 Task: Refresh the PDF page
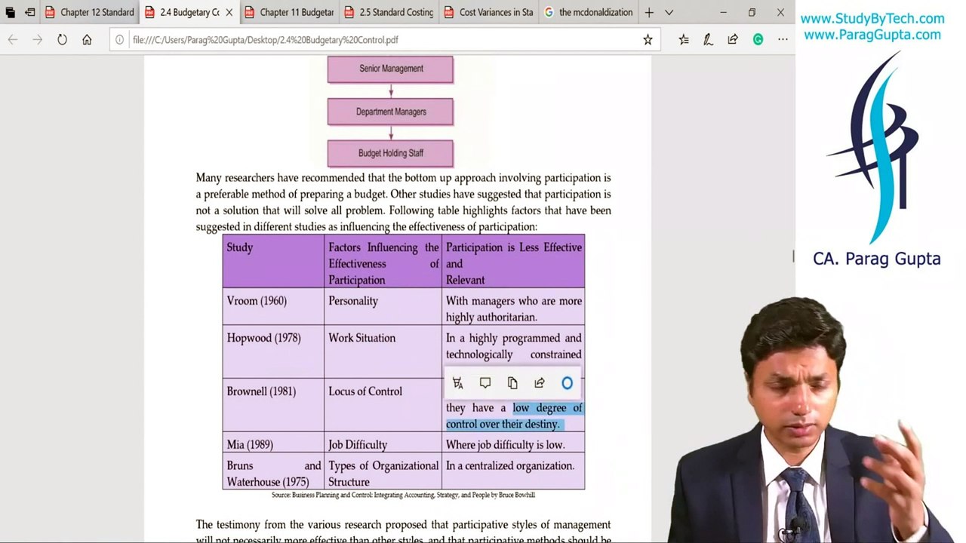tap(62, 40)
